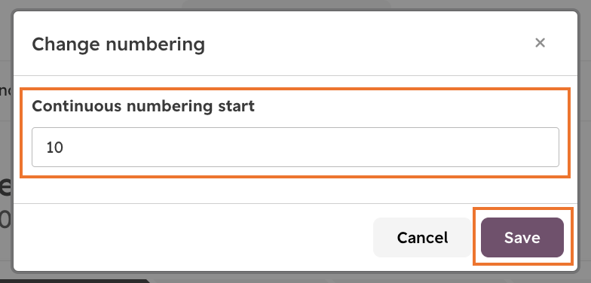The height and width of the screenshot is (283, 591).
Task: Click the Save button
Action: click(x=522, y=238)
